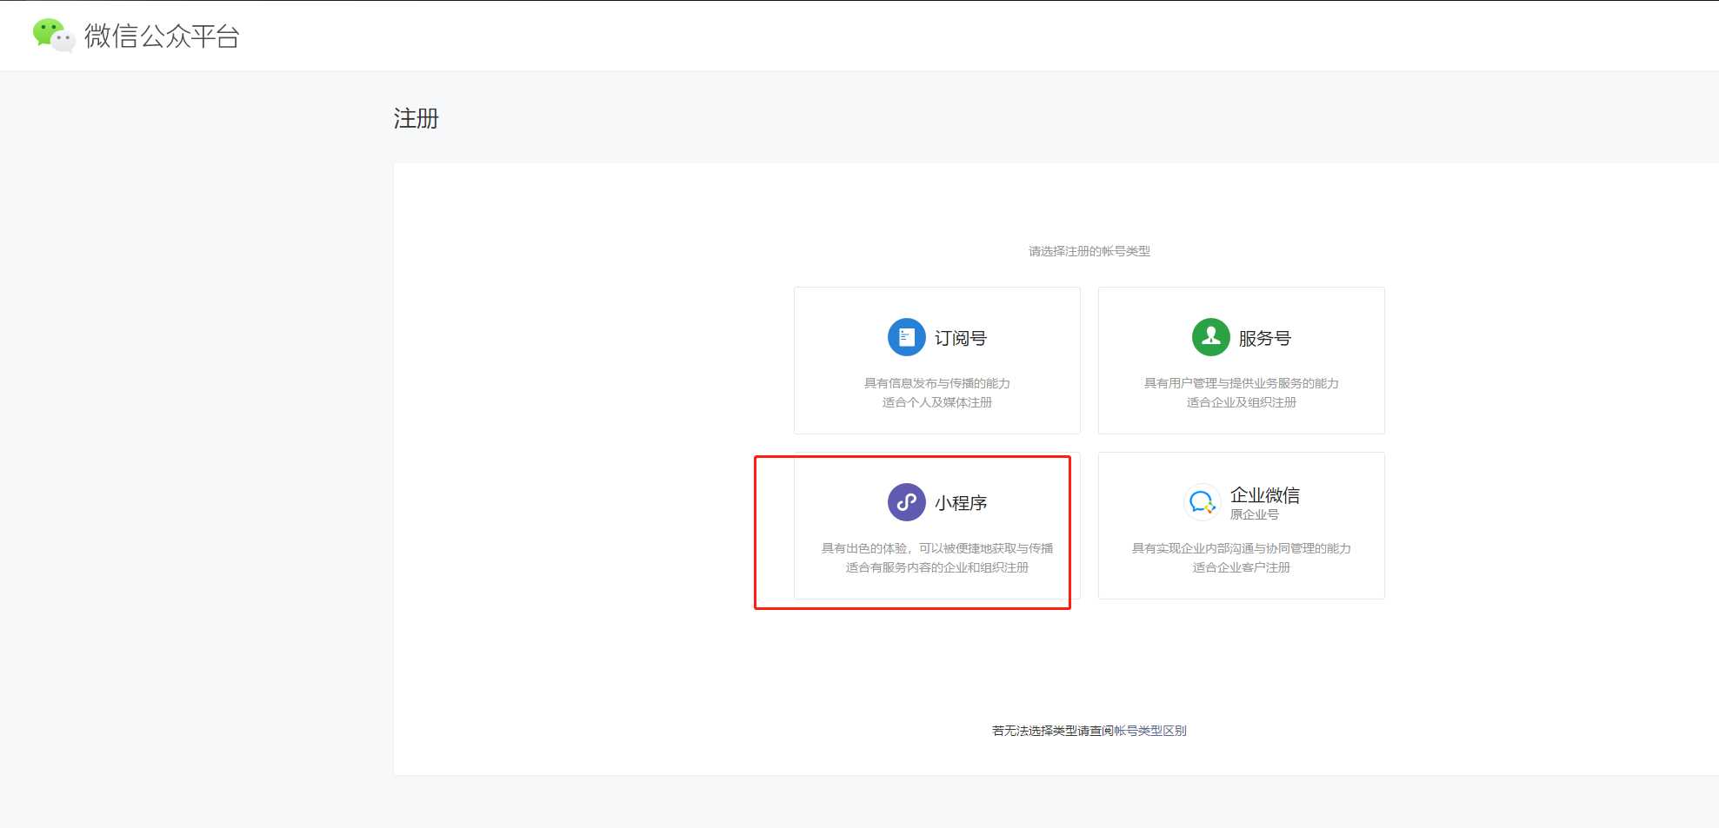
Task: Click the WeChat logo icon in header
Action: coord(54,36)
